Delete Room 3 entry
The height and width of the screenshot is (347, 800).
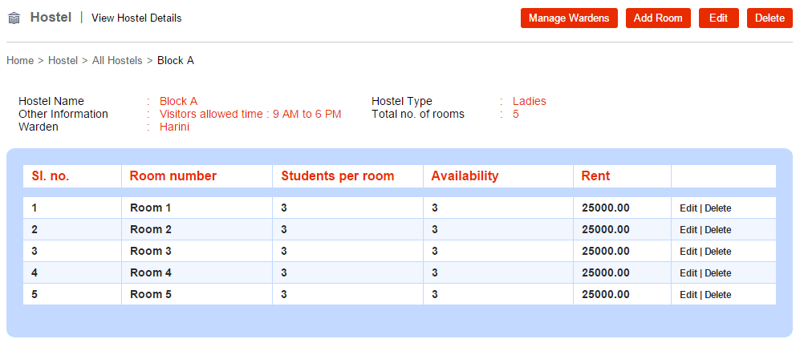718,252
